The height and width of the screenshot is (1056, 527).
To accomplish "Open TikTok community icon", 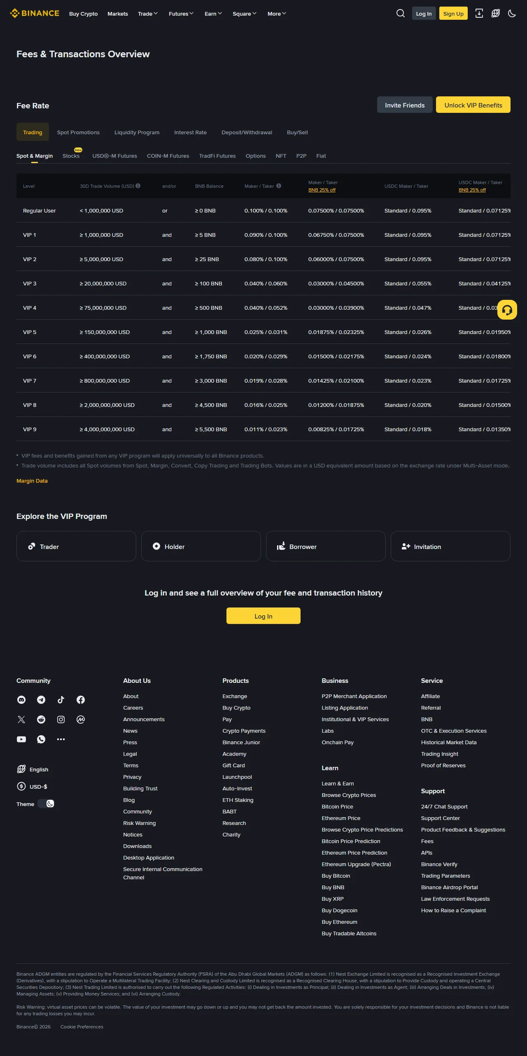I will (x=61, y=700).
